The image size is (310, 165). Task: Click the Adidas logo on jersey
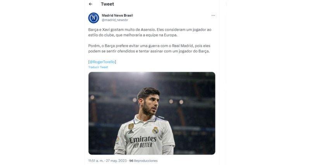[131, 132]
